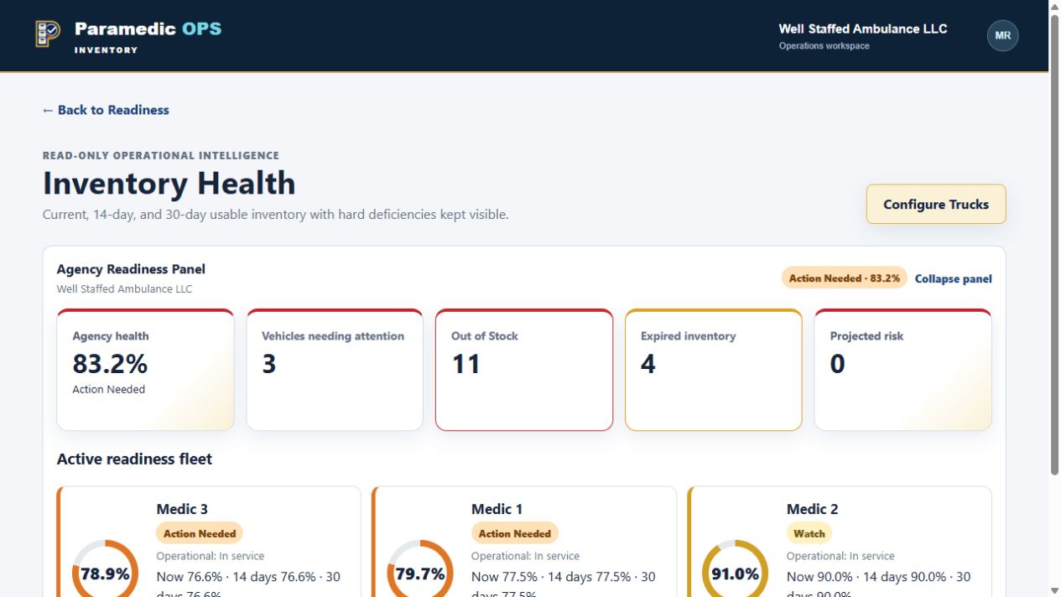Click the 78.9% readiness ring for Medic 3

pyautogui.click(x=105, y=573)
